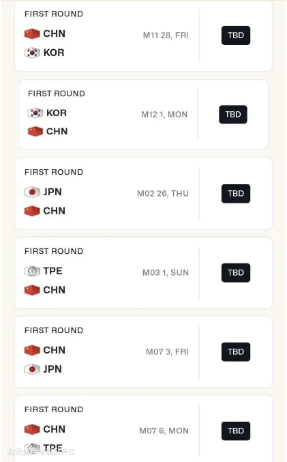287x462 pixels.
Task: Click Korea flag in the M11 28 match
Action: 32,53
